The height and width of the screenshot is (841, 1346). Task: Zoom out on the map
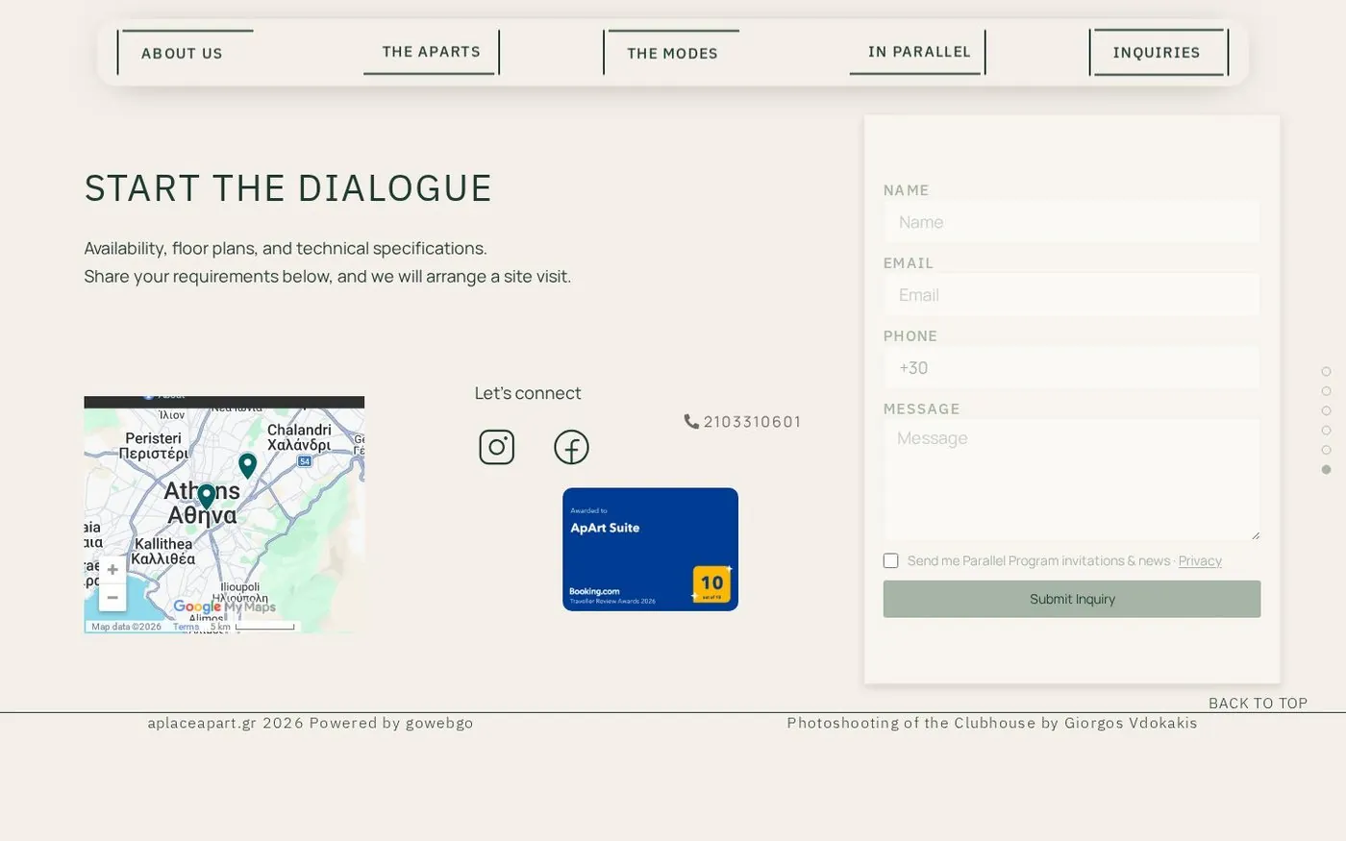point(112,597)
